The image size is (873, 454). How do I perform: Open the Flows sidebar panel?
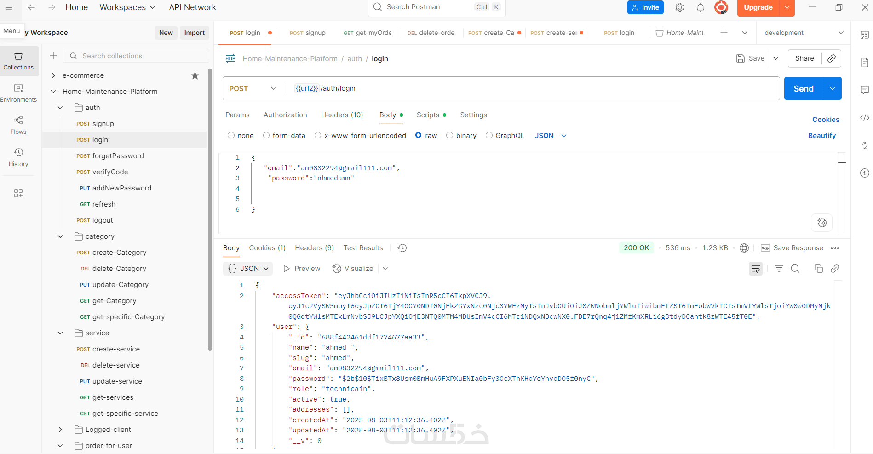[x=18, y=125]
